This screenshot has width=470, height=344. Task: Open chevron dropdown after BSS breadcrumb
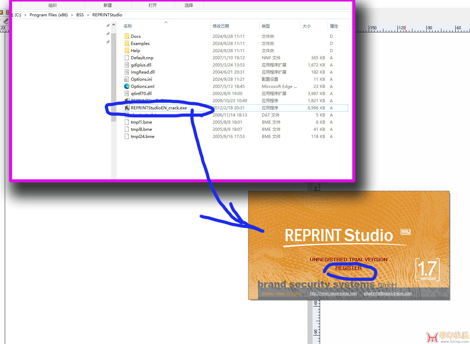coord(88,15)
